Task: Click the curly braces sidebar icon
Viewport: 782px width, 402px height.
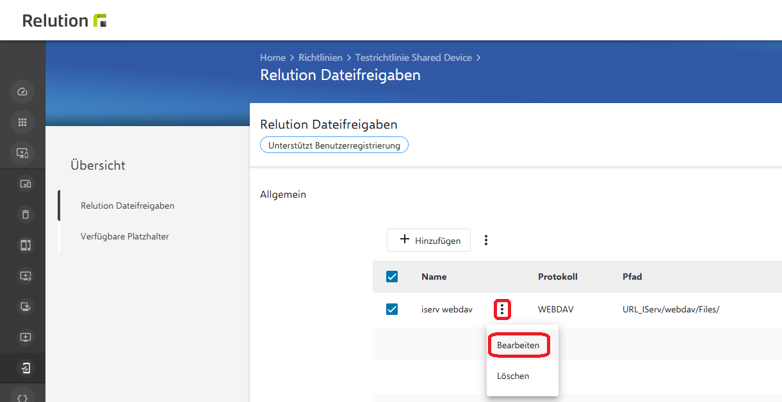Action: 22,397
